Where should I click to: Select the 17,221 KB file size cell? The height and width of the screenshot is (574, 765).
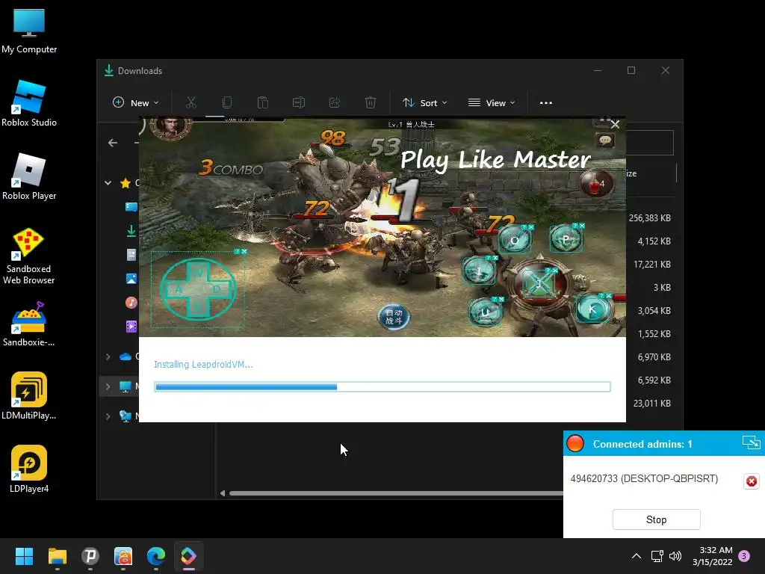point(651,264)
